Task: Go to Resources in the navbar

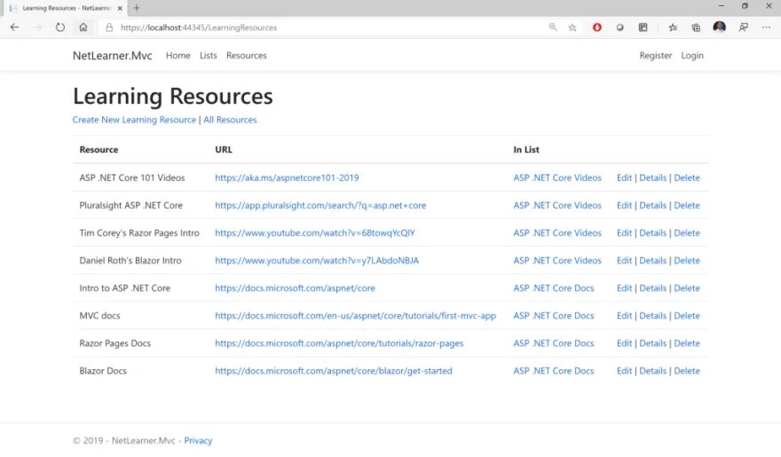Action: pyautogui.click(x=246, y=56)
